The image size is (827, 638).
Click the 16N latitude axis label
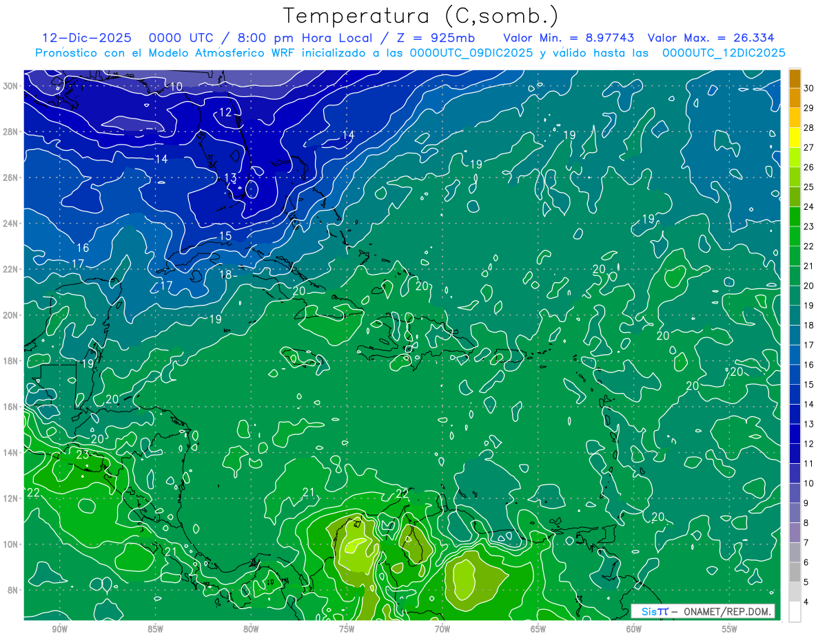point(10,407)
